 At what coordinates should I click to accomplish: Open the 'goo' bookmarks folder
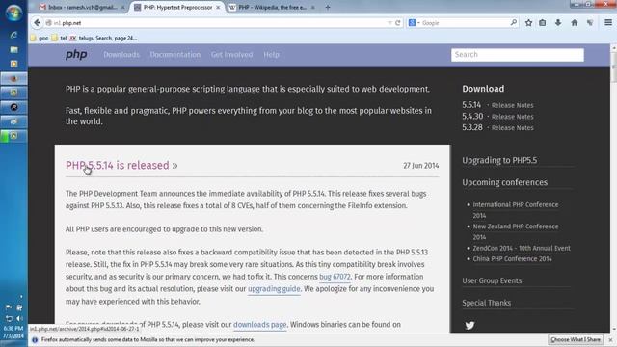[40, 38]
